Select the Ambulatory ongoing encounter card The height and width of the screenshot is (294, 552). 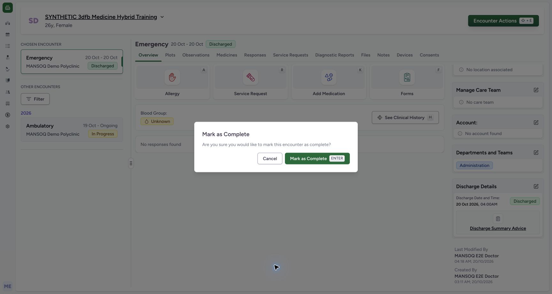click(72, 130)
